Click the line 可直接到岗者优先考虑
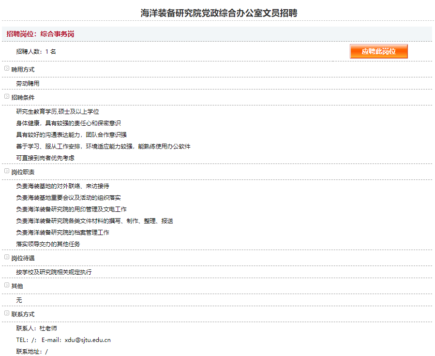 pyautogui.click(x=45, y=158)
